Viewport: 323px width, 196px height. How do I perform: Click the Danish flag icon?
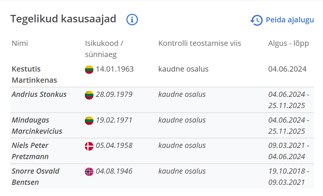[89, 146]
